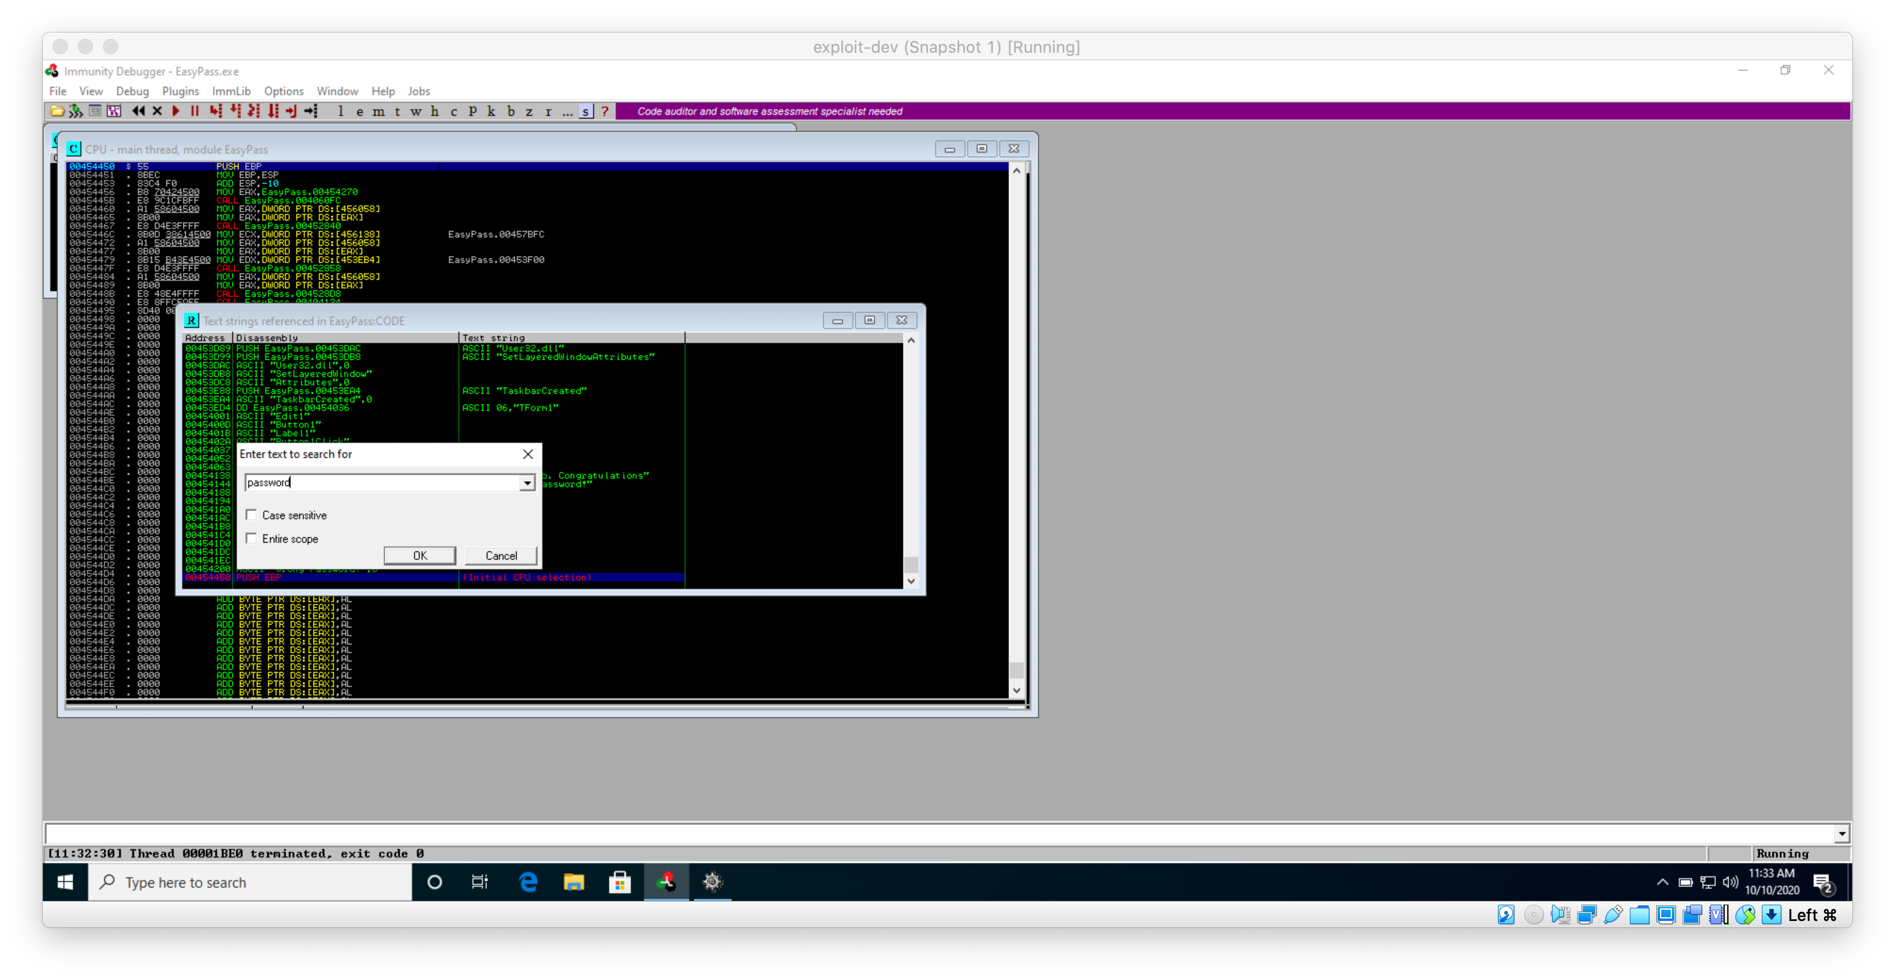Click the Execute till return toolbar icon
1895x980 pixels.
point(292,111)
